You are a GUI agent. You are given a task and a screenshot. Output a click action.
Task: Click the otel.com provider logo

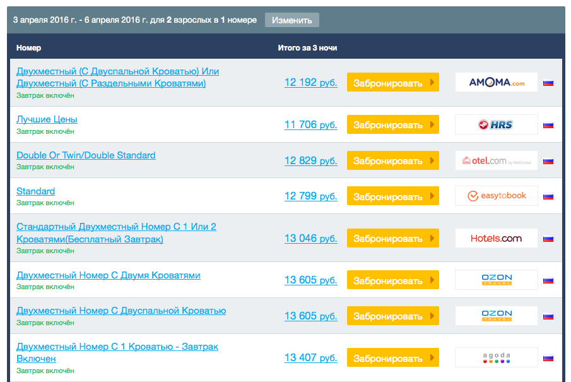tap(497, 161)
